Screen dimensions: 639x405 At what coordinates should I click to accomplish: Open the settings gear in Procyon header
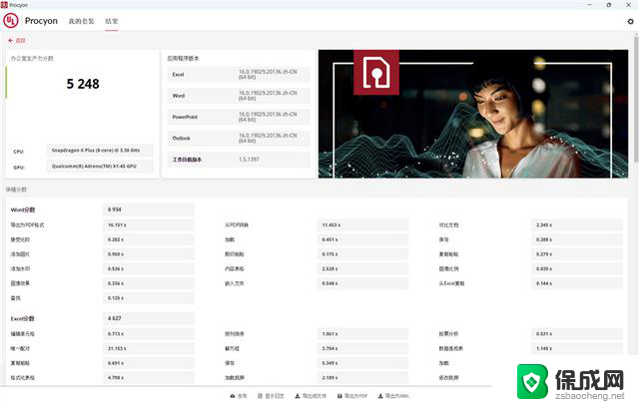tap(630, 22)
